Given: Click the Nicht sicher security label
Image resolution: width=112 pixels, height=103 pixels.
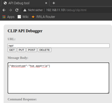Looking at the screenshot, I should [x=35, y=10].
